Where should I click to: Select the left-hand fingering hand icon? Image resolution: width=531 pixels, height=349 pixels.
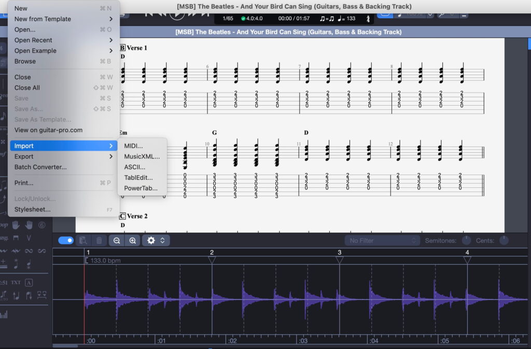coord(16,225)
